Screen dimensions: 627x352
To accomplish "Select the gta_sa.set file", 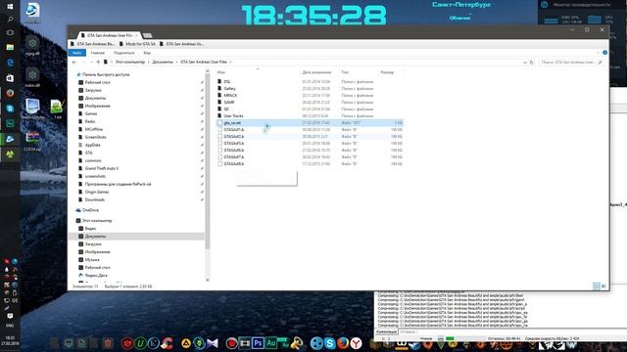I will (x=310, y=123).
